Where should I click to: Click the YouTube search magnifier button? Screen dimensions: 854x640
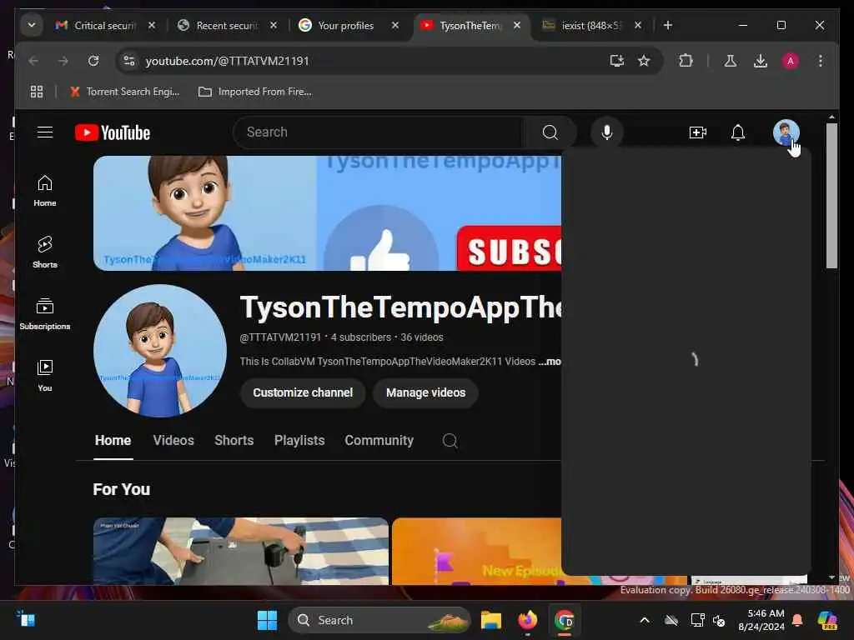550,132
